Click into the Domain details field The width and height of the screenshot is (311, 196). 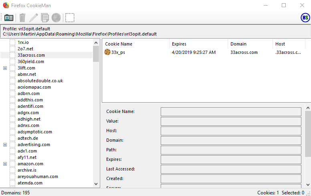231,141
